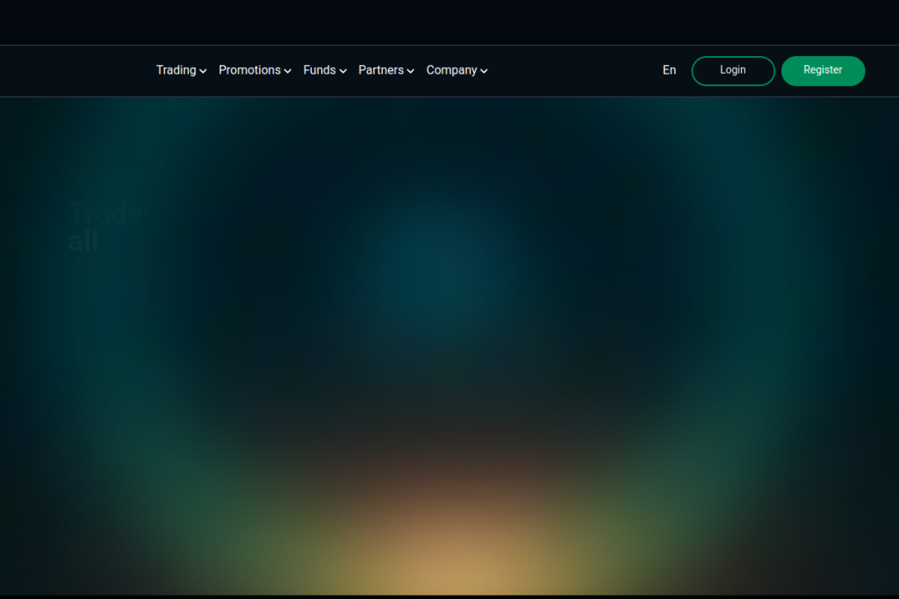Click the faded word 'Trade' in the hero
Image resolution: width=899 pixels, height=599 pixels.
104,213
